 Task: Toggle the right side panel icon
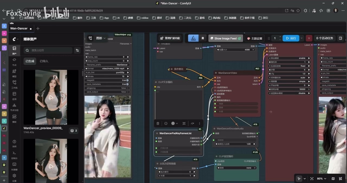(x=340, y=38)
